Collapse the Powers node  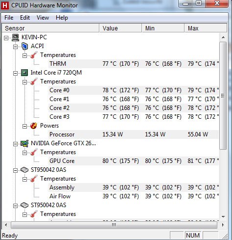click(x=24, y=126)
